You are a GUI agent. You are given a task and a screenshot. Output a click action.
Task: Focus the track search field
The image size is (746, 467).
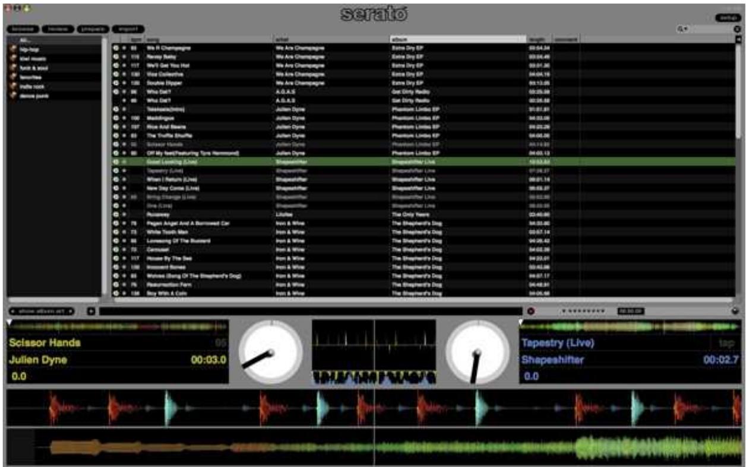coord(706,29)
